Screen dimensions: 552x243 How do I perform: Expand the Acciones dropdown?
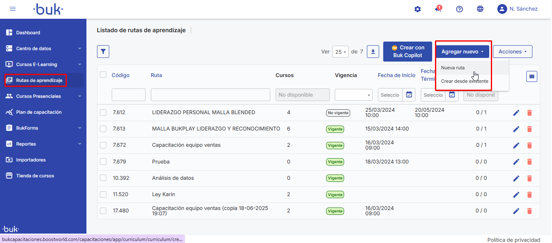pos(512,52)
